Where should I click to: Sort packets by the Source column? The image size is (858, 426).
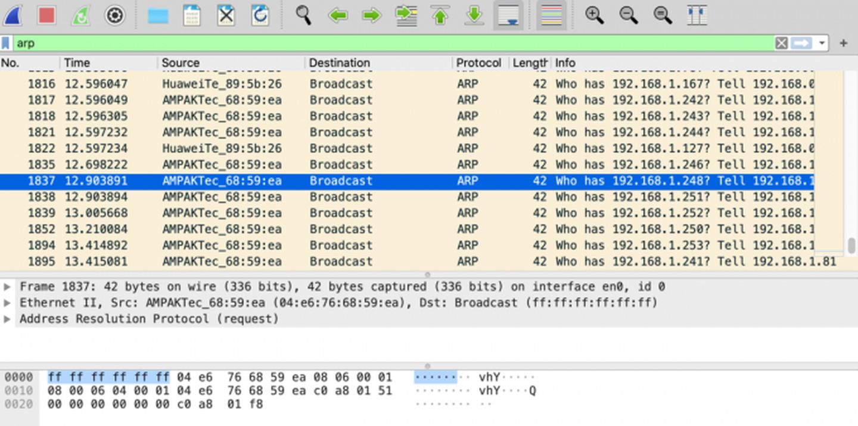231,62
